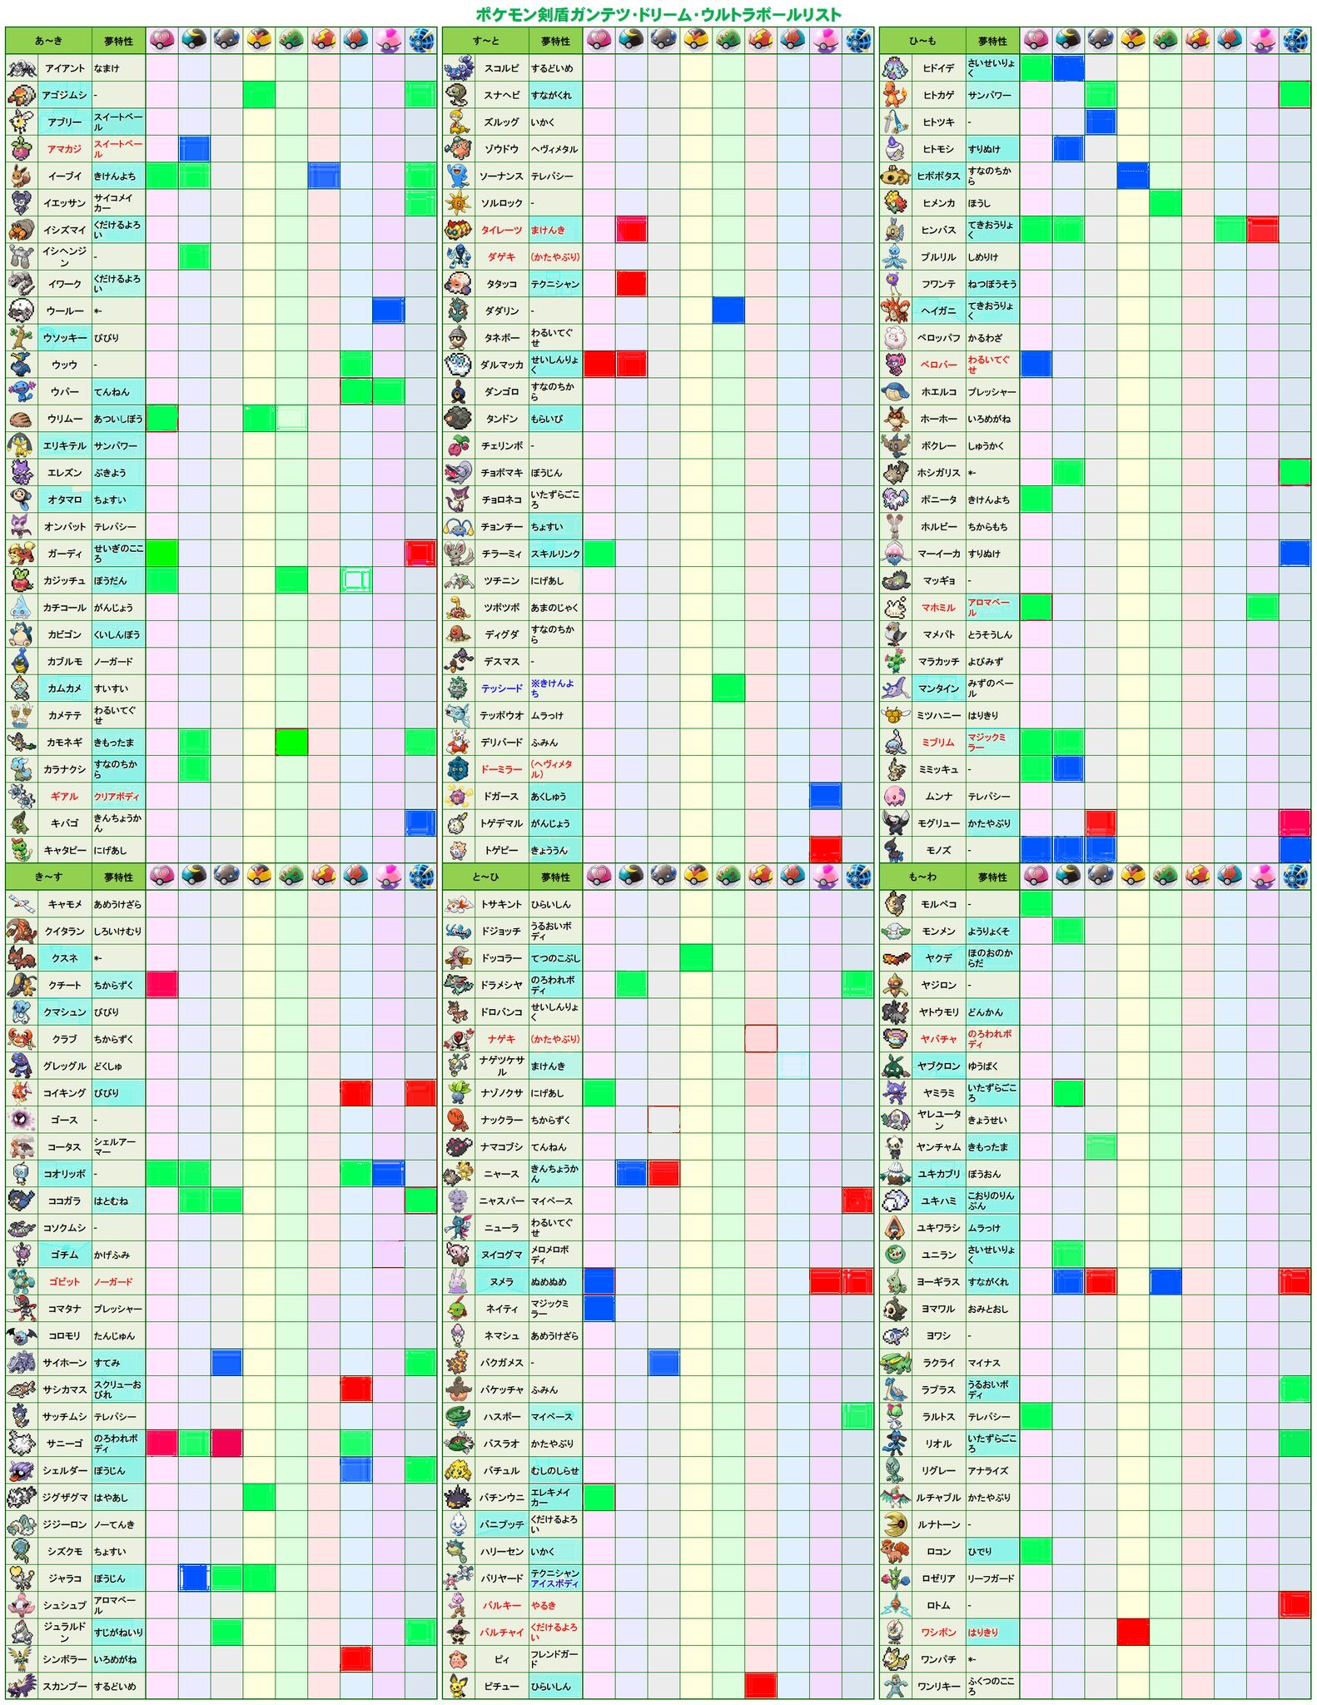Select the なまけ ability cell

[x=118, y=68]
